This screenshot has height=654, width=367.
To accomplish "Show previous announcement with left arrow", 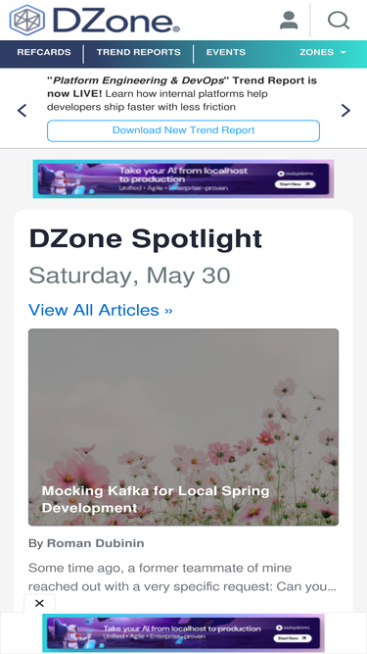I will (22, 111).
